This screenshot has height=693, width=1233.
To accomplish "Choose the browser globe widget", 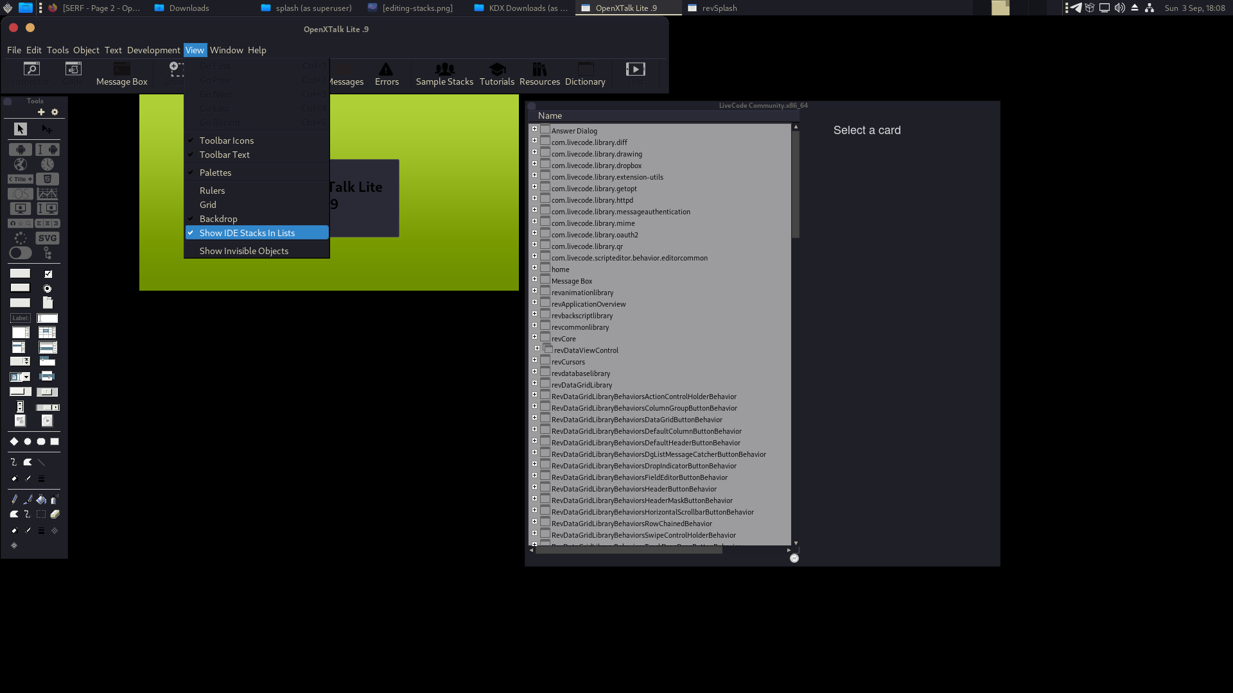I will [x=21, y=164].
